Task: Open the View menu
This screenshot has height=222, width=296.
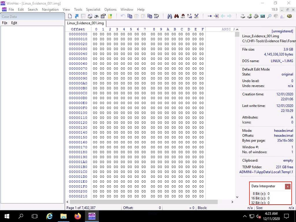Action: 66,10
